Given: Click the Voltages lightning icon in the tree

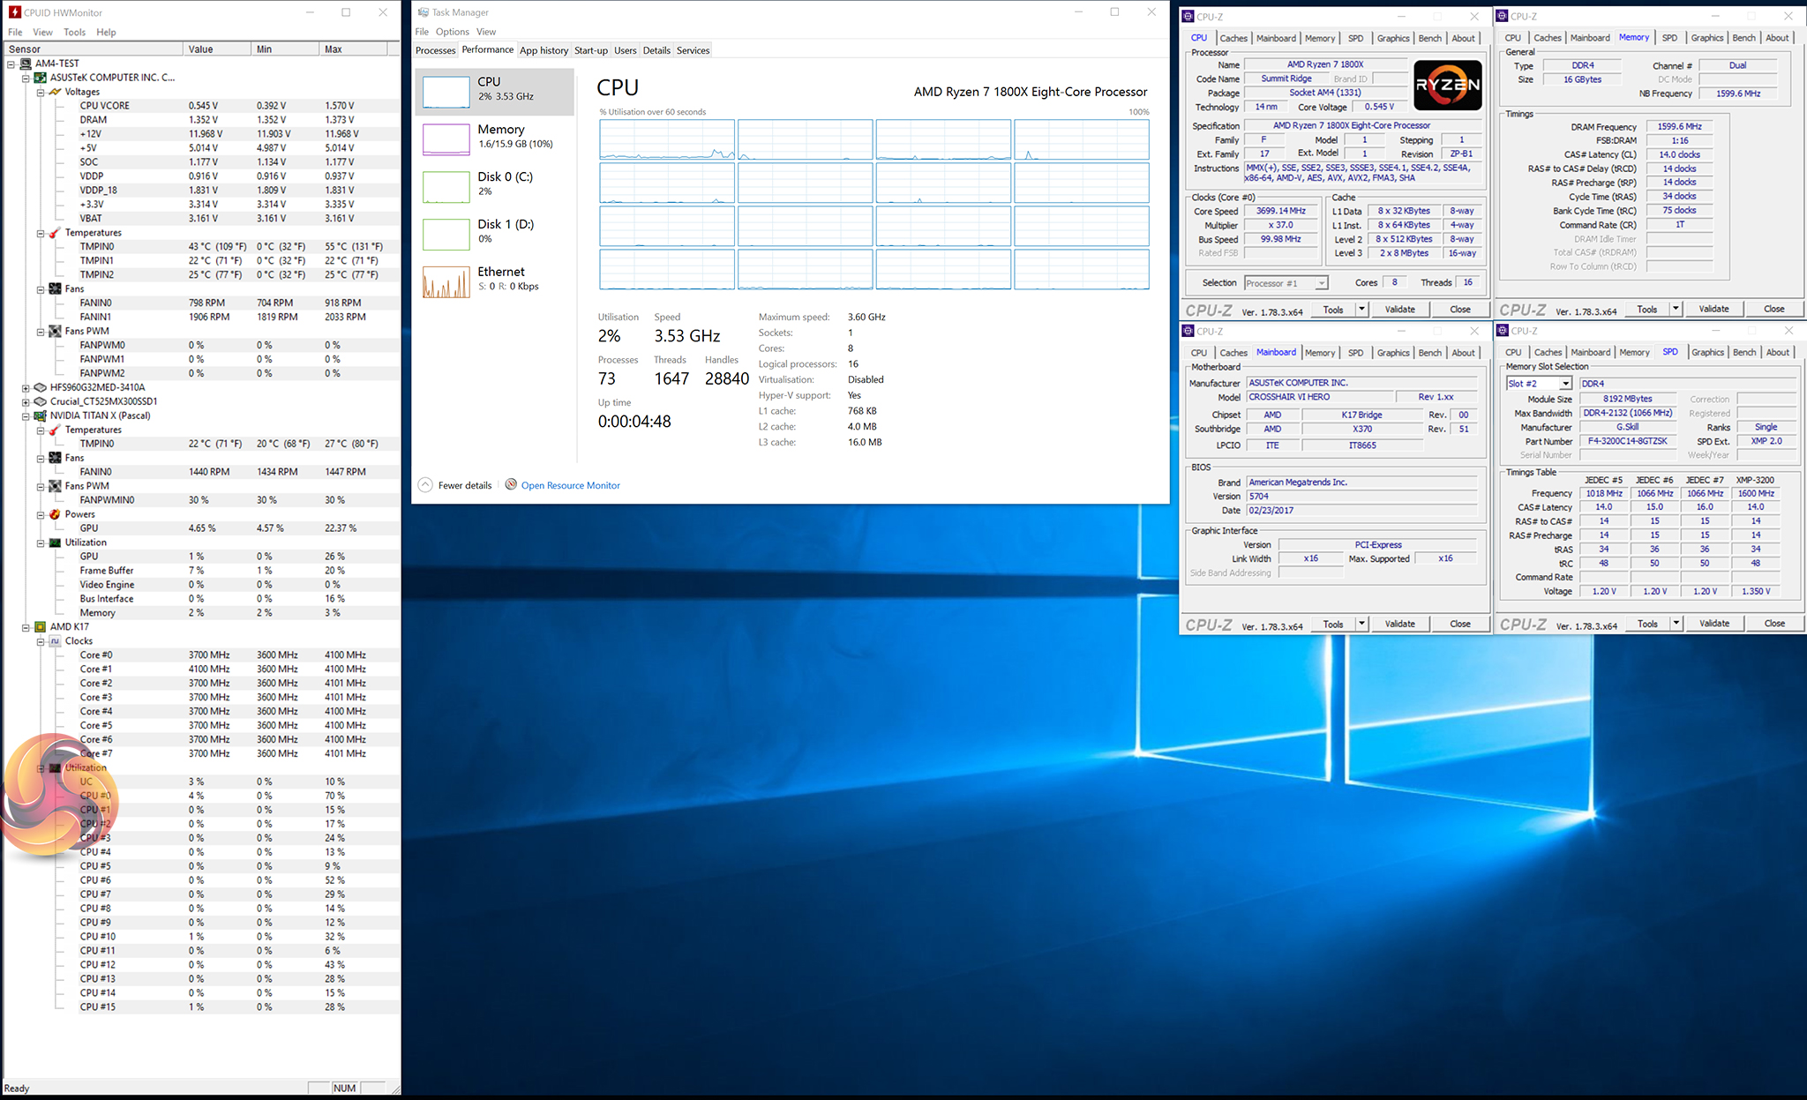Looking at the screenshot, I should [x=55, y=92].
